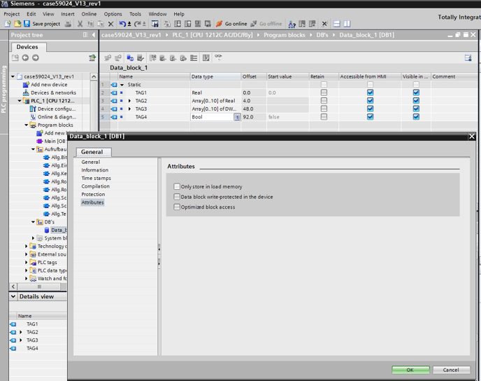Click Add new device icon
This screenshot has width=481, height=381.
pos(26,84)
